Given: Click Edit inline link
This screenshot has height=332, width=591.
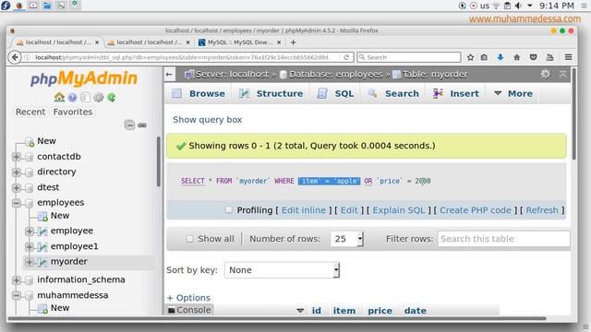Looking at the screenshot, I should [304, 210].
